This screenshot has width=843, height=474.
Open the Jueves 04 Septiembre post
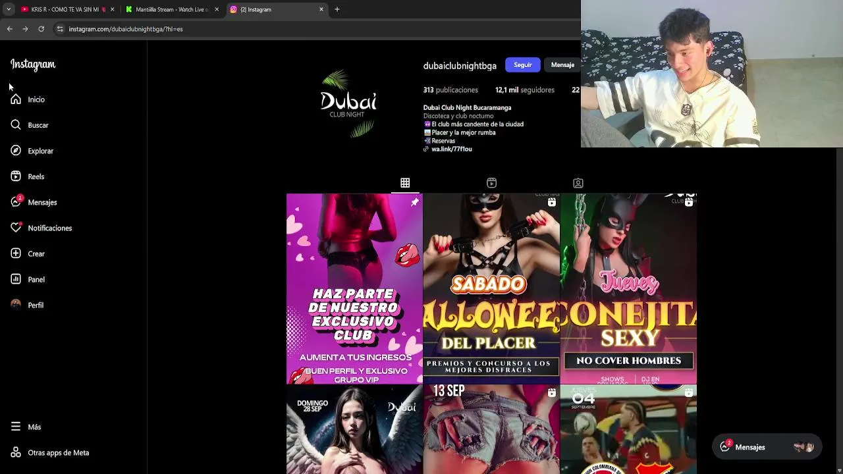(628, 429)
